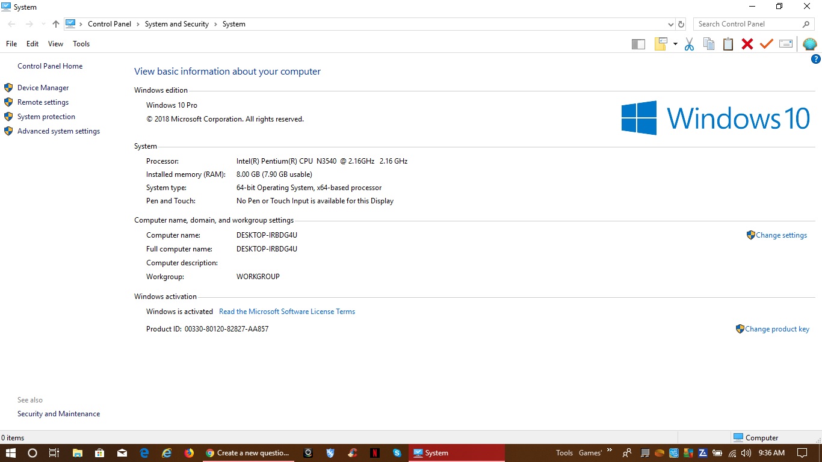822x462 pixels.
Task: Click the Tools toolbar on taskbar
Action: click(564, 453)
